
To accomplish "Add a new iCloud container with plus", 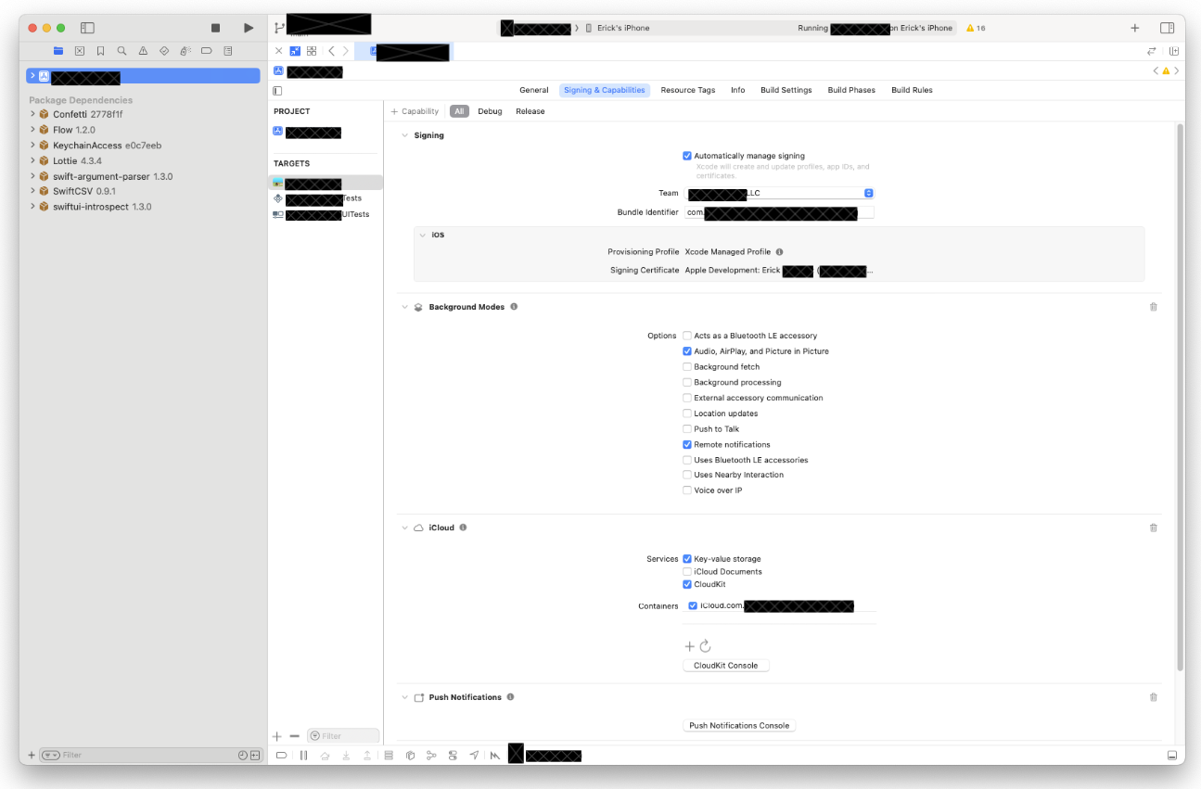I will pos(689,646).
